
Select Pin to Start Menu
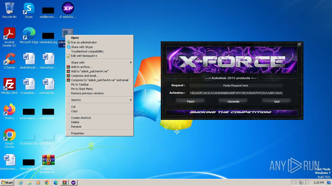click(100, 89)
